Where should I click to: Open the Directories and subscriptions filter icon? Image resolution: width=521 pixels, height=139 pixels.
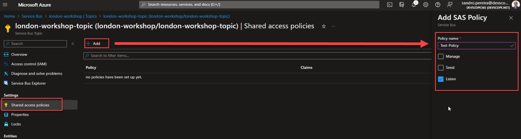coord(402,5)
